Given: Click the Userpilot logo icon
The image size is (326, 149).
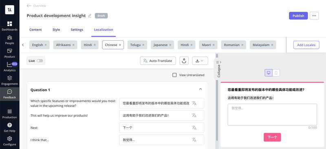Looking at the screenshot, I should (9, 9).
